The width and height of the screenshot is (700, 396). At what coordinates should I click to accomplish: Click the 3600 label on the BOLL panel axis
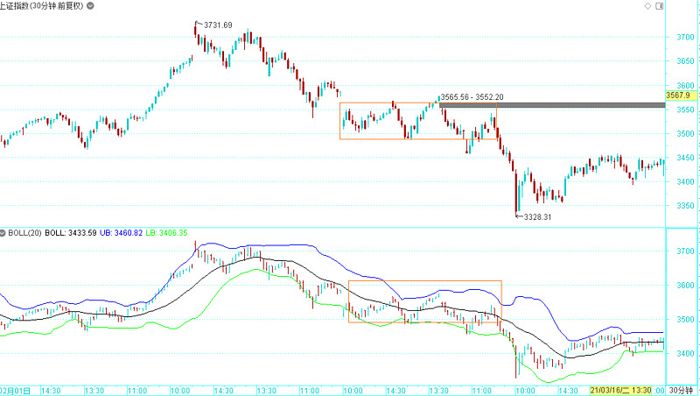685,286
